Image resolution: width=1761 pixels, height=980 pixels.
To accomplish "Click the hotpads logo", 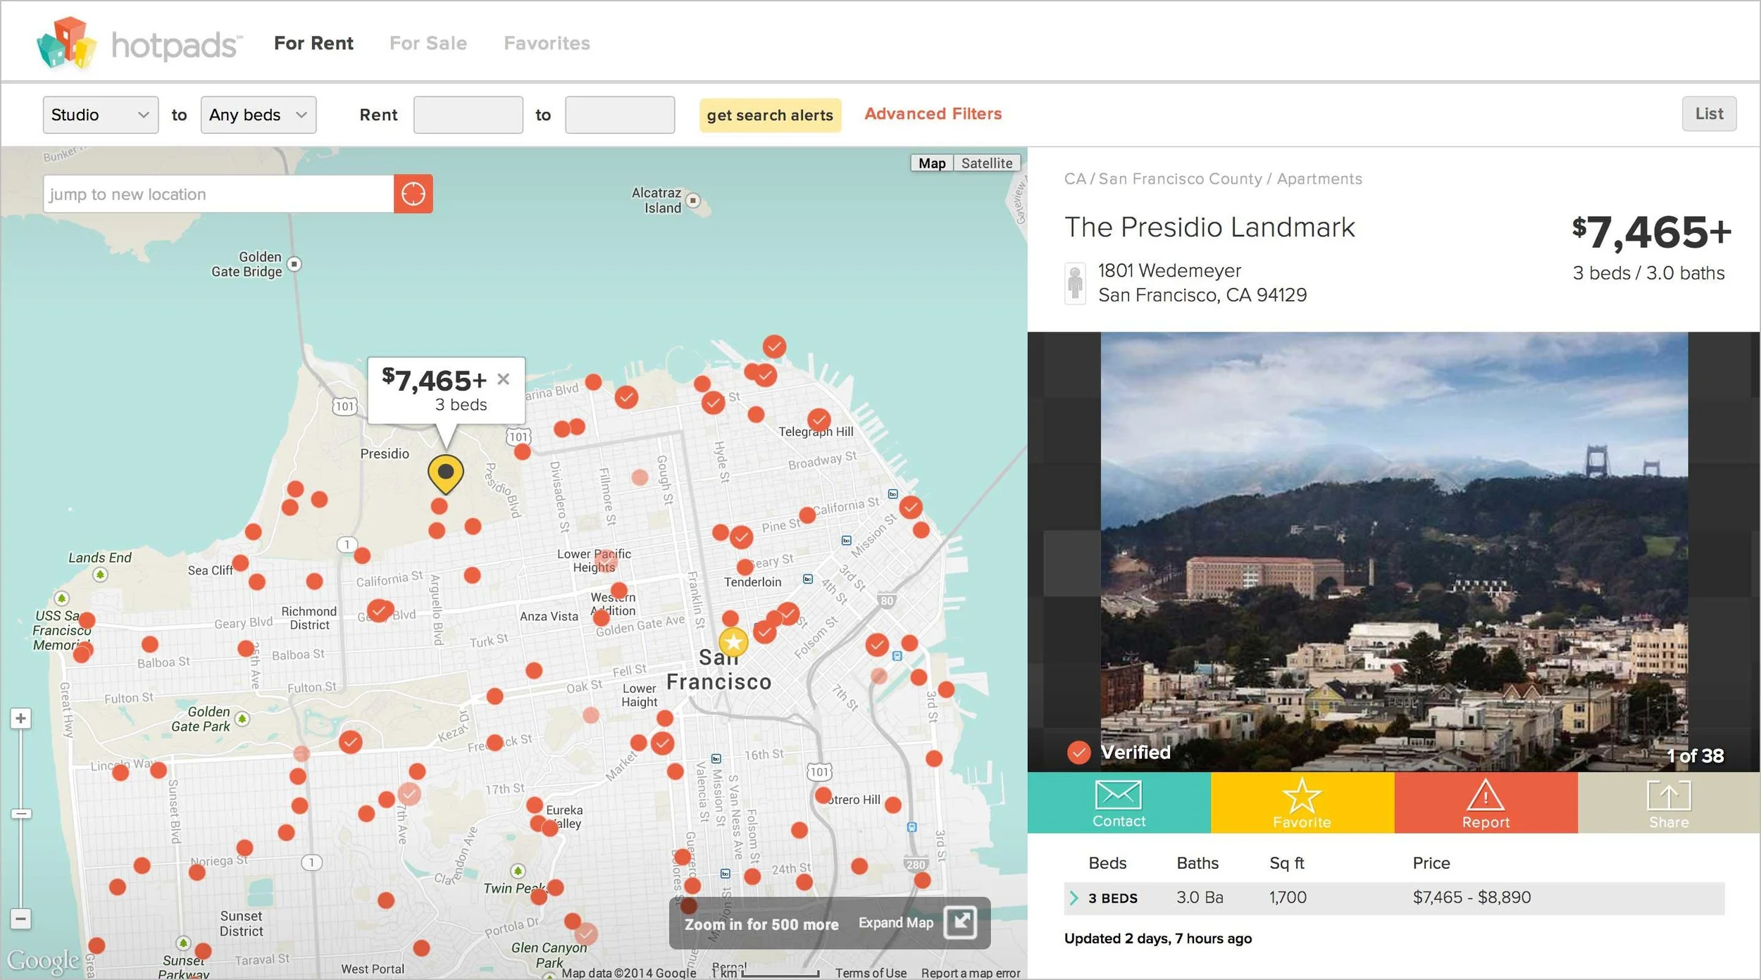I will point(138,41).
